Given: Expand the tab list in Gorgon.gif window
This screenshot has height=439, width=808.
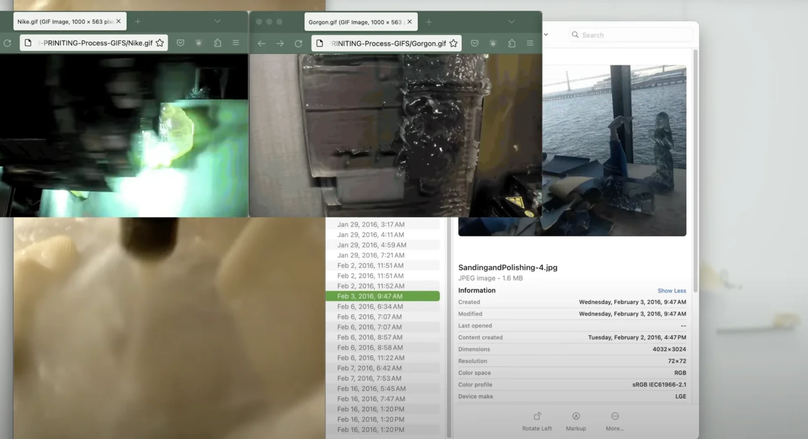Looking at the screenshot, I should point(512,22).
